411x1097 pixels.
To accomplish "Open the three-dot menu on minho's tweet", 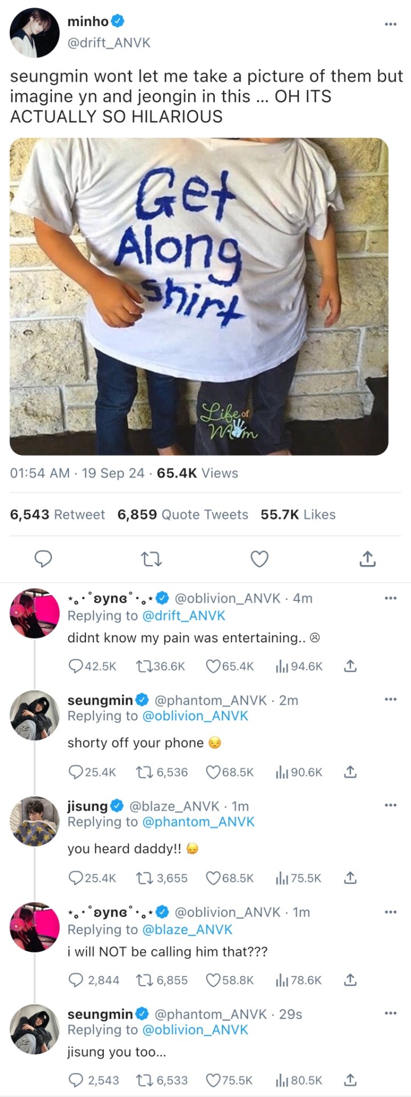I will (x=390, y=24).
